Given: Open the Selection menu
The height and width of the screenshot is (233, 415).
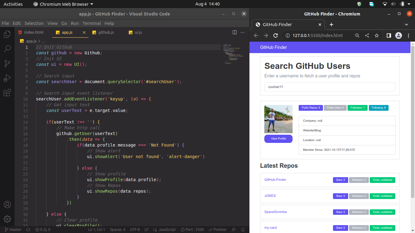Looking at the screenshot, I should point(34,23).
